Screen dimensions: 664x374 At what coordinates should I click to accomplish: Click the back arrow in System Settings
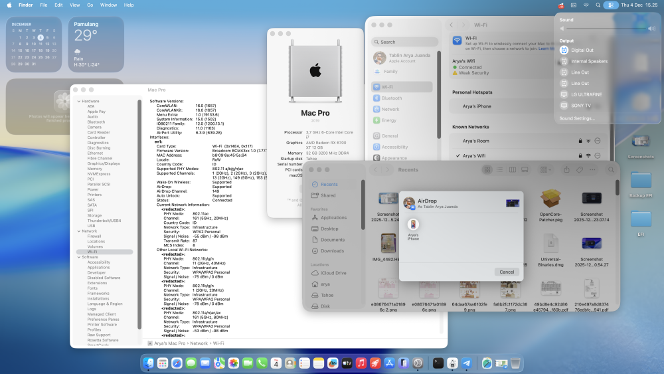452,25
